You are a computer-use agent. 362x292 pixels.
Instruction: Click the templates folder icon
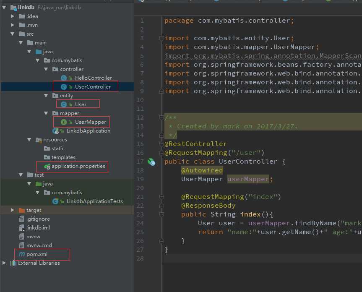47,157
